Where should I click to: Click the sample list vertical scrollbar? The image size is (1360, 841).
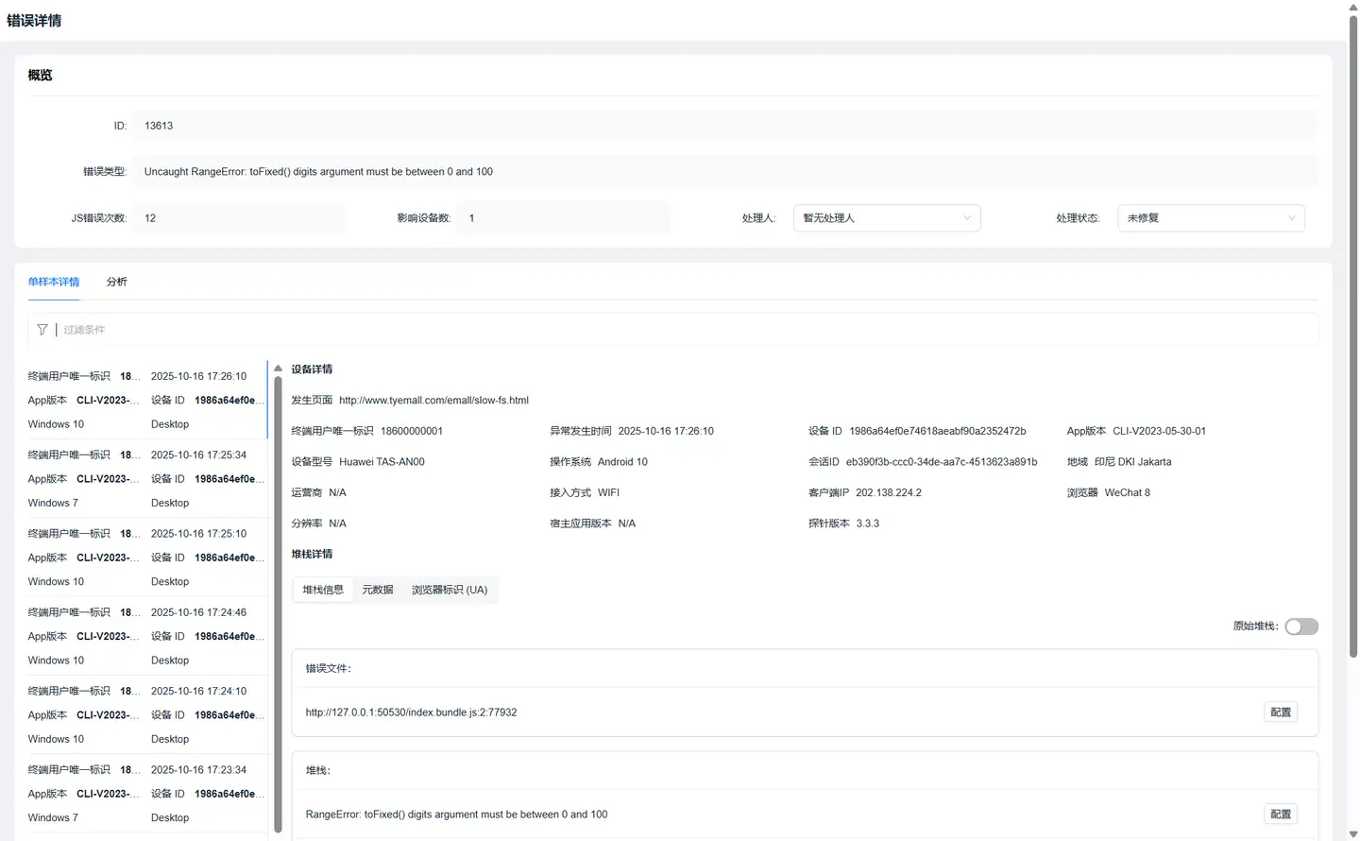[x=278, y=605]
